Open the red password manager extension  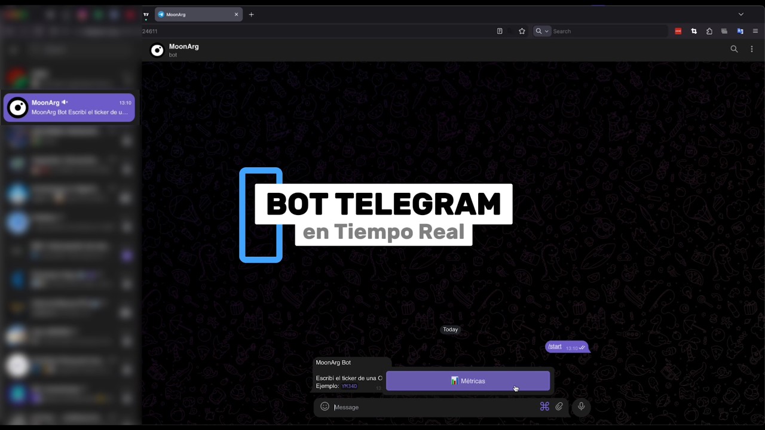(x=678, y=31)
